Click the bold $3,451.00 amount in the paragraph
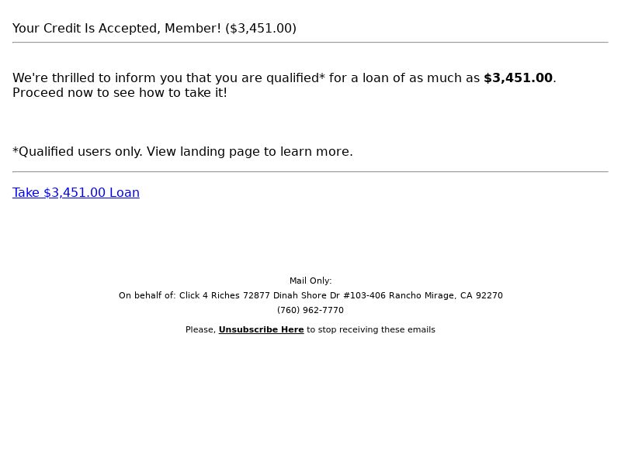 (x=518, y=78)
